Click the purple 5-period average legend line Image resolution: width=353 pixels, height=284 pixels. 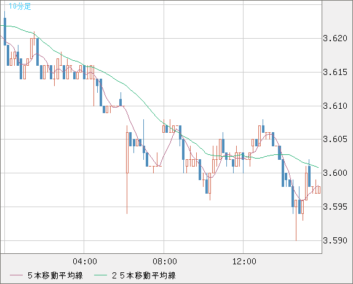pos(17,275)
